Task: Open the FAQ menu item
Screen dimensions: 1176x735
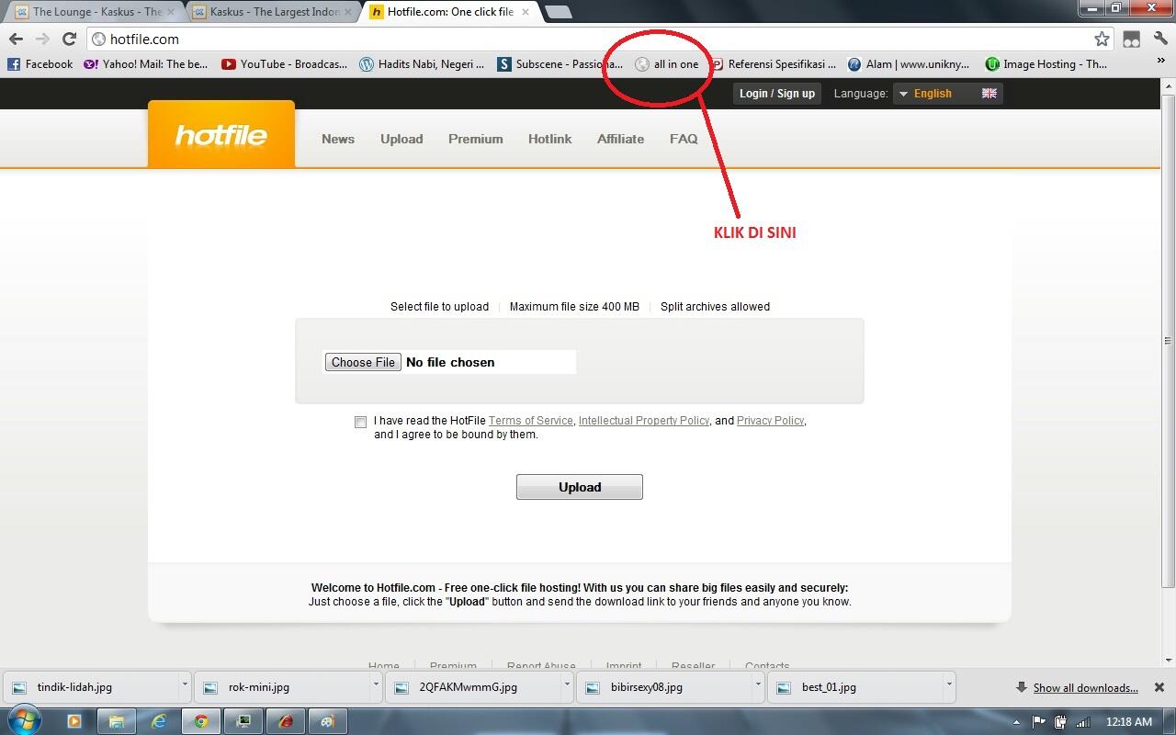Action: 684,139
